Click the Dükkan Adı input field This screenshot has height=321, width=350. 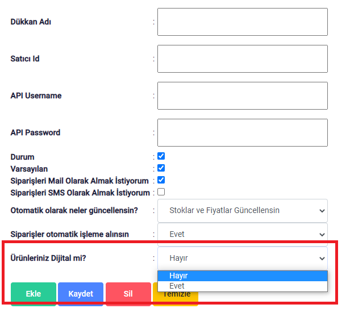click(x=243, y=22)
